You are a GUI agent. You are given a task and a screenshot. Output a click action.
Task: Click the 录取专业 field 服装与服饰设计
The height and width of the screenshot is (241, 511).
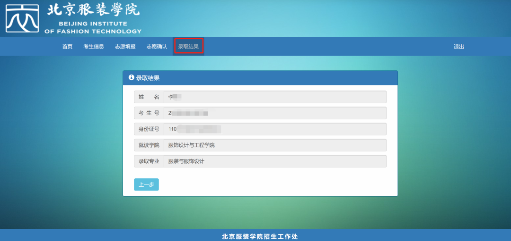[275, 161]
